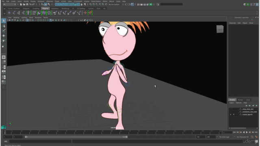This screenshot has height=146, width=260.
Task: Click the MEL command line input
Action: 40,142
